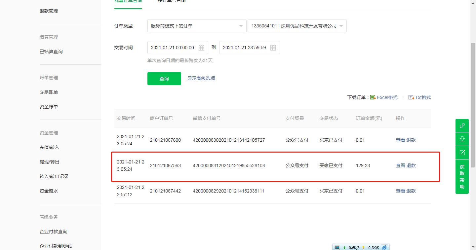Click 查看 for the 129.33 order
476x250 pixels.
pyautogui.click(x=400, y=165)
